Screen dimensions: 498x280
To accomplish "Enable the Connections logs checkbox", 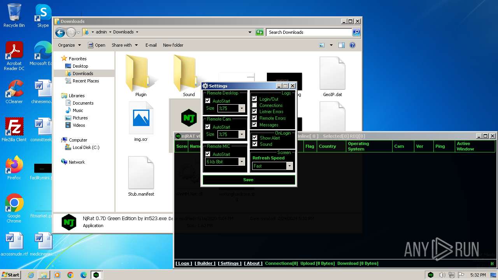I will [254, 105].
